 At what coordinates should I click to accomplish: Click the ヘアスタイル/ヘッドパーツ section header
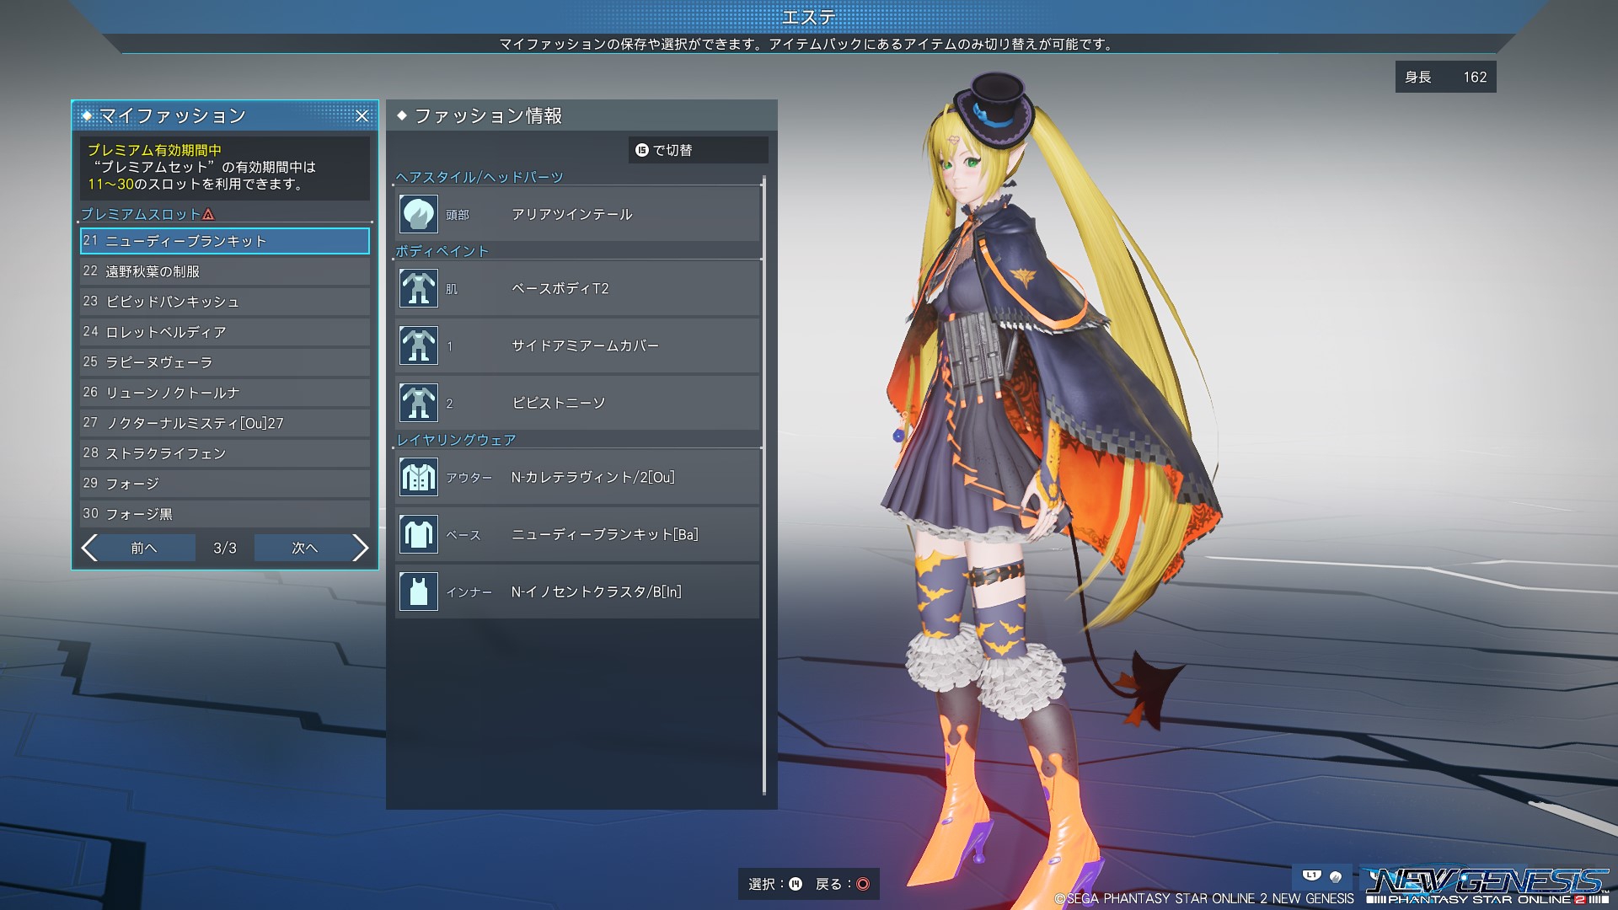(x=480, y=177)
